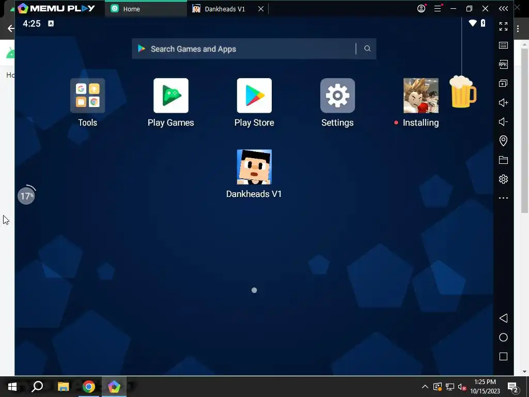Click the Android recents square button

503,357
